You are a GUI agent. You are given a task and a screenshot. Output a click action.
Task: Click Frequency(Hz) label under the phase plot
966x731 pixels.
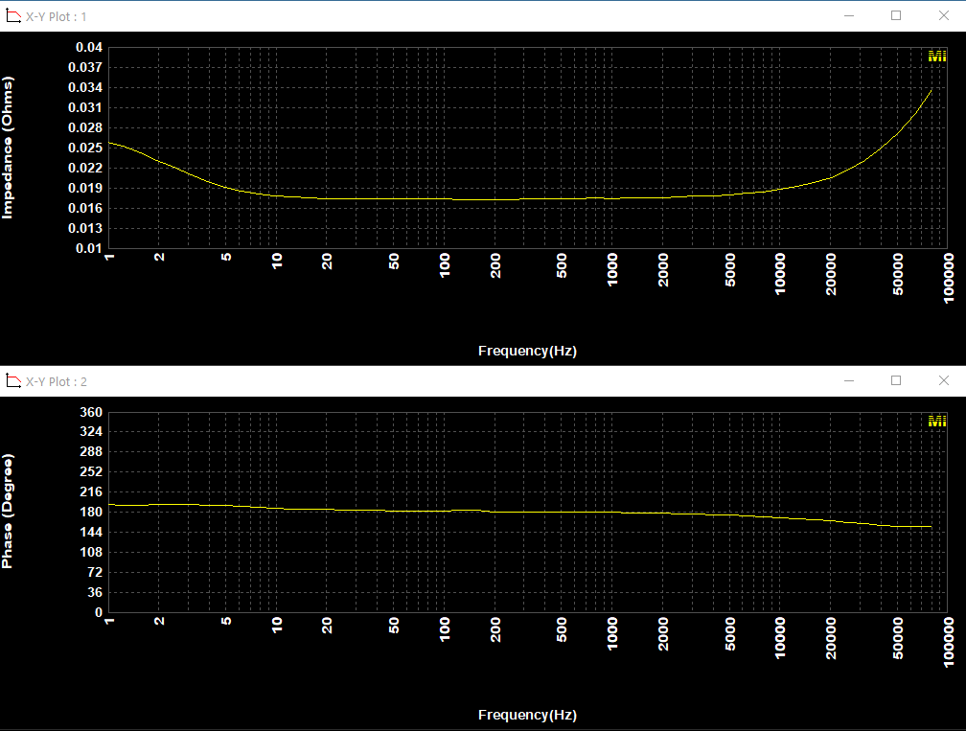click(x=527, y=715)
